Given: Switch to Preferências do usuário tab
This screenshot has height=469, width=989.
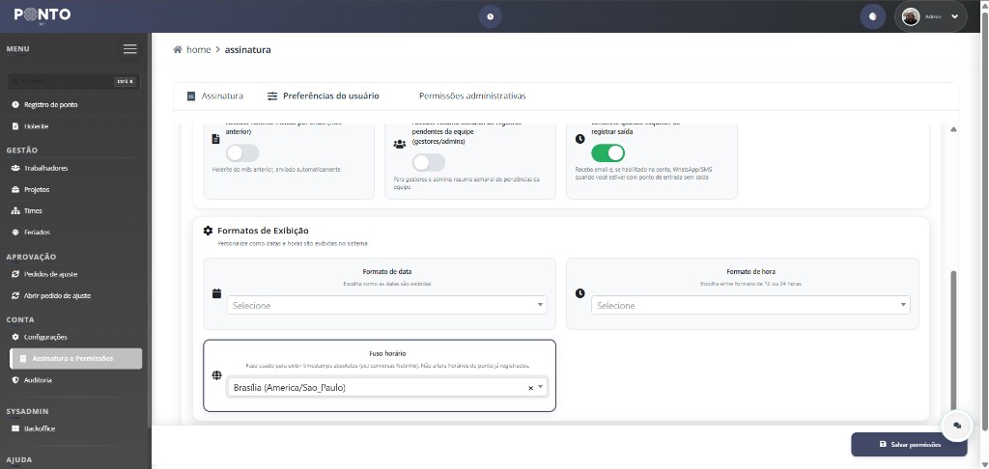Looking at the screenshot, I should click(x=323, y=97).
